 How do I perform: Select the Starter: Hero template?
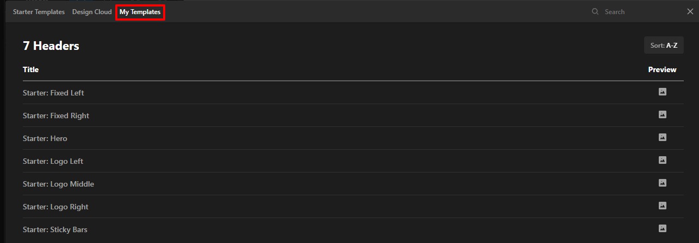45,138
